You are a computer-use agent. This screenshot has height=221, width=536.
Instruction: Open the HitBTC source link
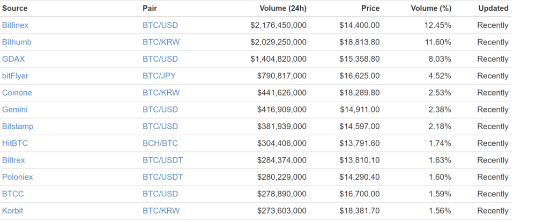pos(14,143)
